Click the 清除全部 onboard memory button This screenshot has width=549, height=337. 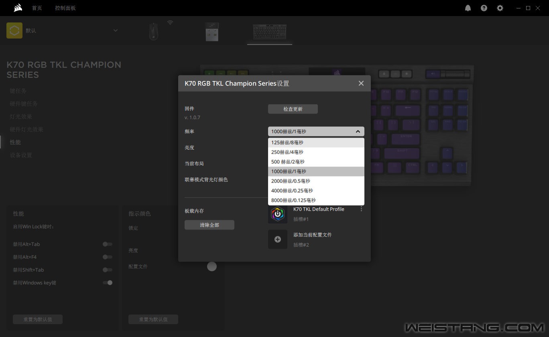(x=209, y=225)
